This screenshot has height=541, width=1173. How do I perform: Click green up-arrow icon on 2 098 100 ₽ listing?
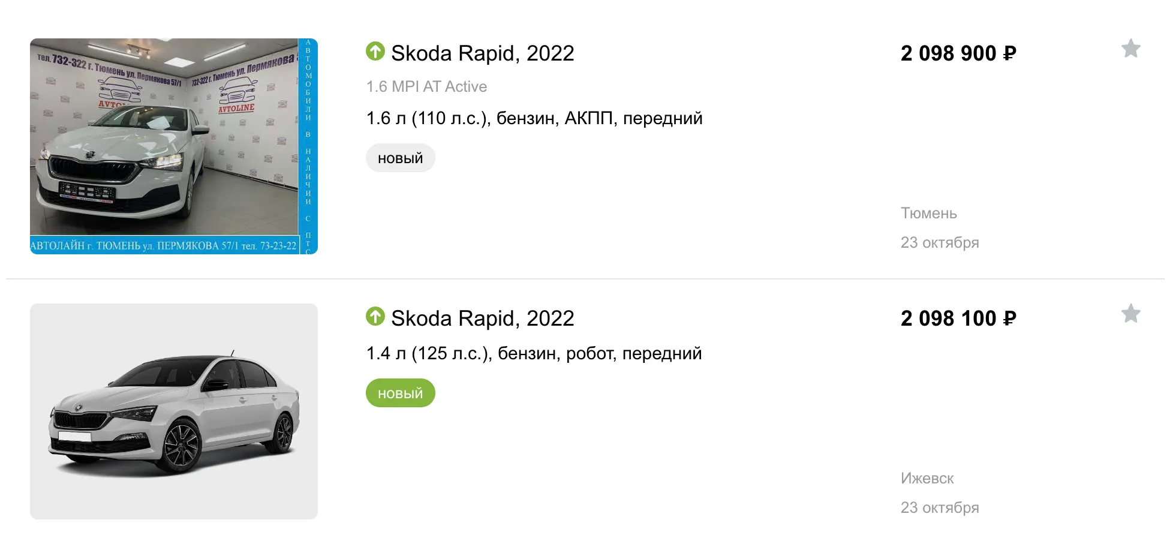375,317
